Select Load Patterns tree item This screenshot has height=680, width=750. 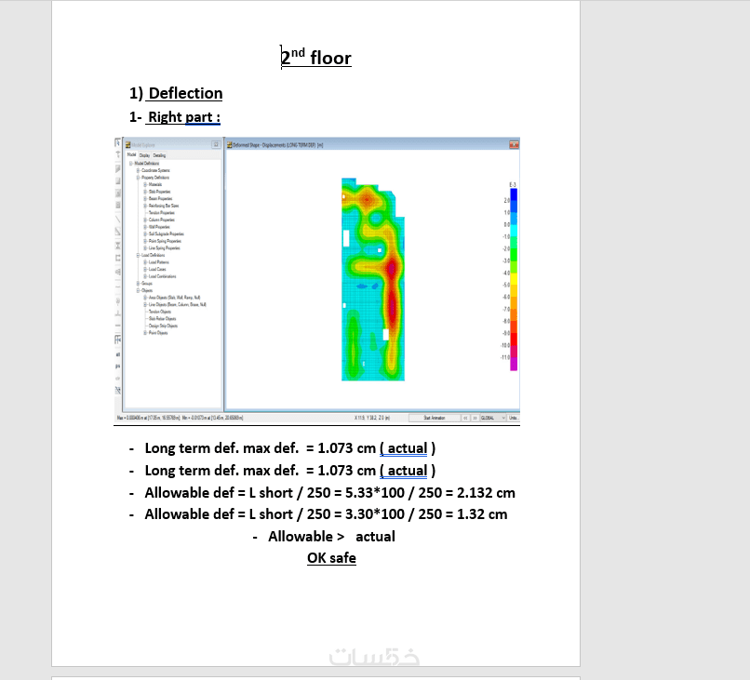pos(159,262)
